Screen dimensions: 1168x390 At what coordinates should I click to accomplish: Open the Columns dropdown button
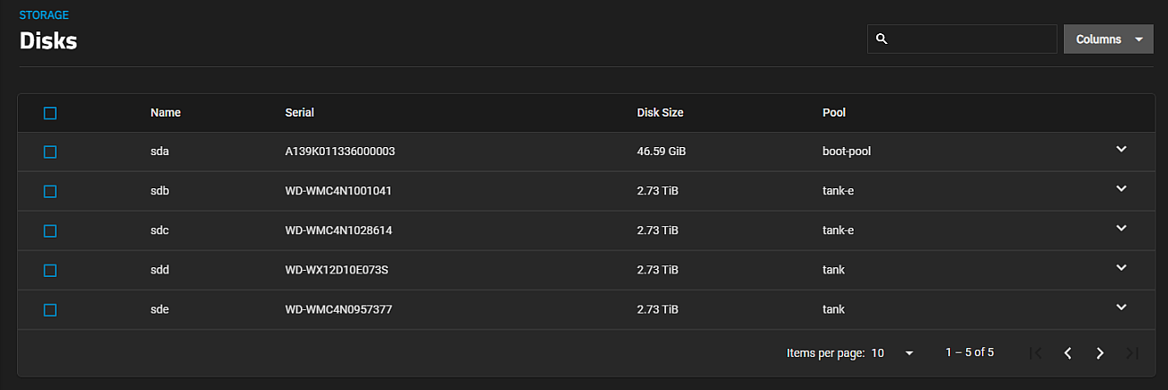(x=1108, y=39)
